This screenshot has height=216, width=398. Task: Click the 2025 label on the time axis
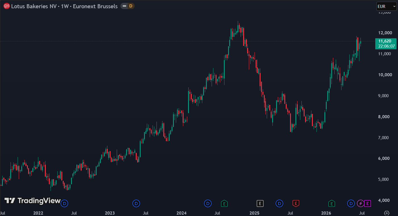click(x=254, y=213)
